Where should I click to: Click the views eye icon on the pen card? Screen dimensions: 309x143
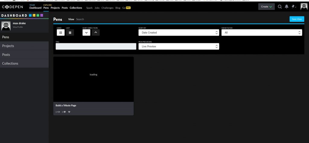click(x=59, y=112)
